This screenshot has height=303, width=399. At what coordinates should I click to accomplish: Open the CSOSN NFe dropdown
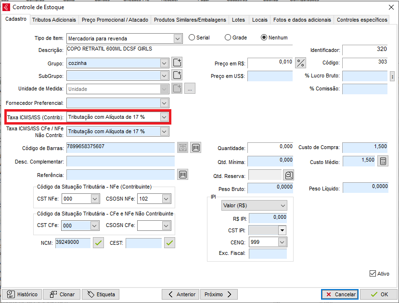tap(166, 199)
